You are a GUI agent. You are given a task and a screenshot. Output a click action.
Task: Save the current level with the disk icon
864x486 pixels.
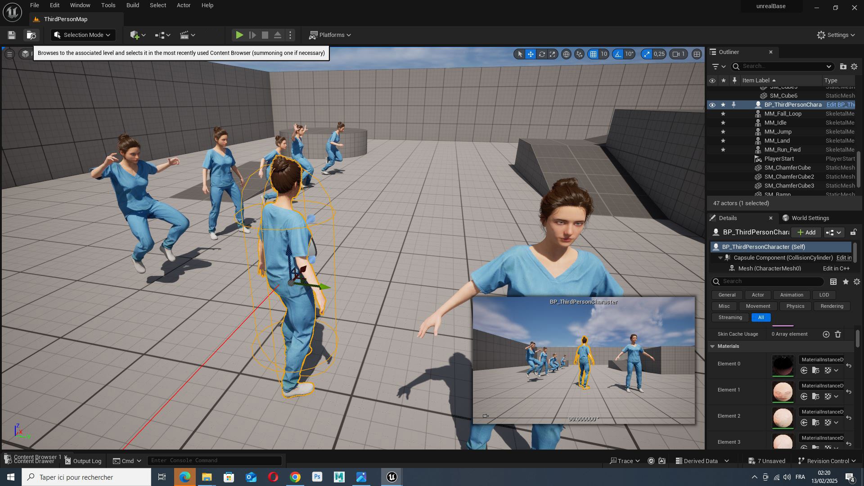point(12,35)
